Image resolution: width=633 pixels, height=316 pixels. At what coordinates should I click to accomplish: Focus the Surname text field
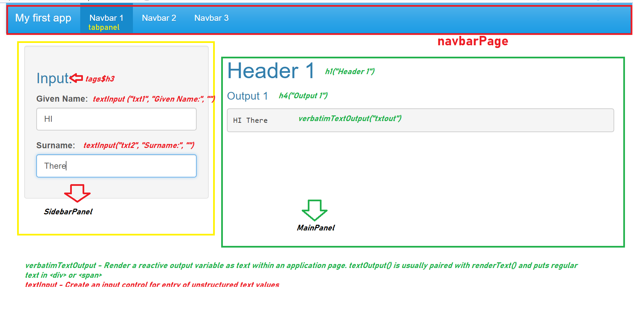[116, 166]
